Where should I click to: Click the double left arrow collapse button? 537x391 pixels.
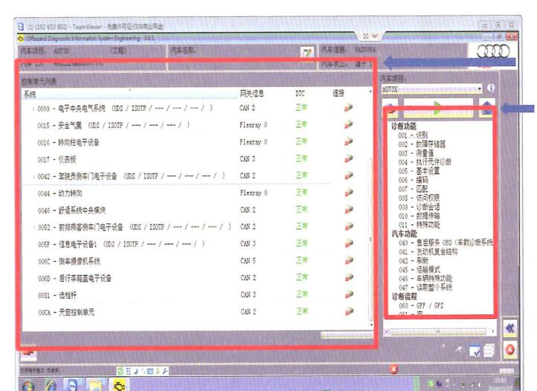coord(510,329)
